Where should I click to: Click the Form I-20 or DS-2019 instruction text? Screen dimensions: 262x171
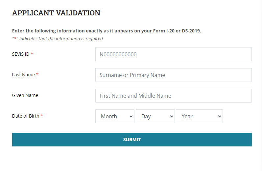point(107,31)
